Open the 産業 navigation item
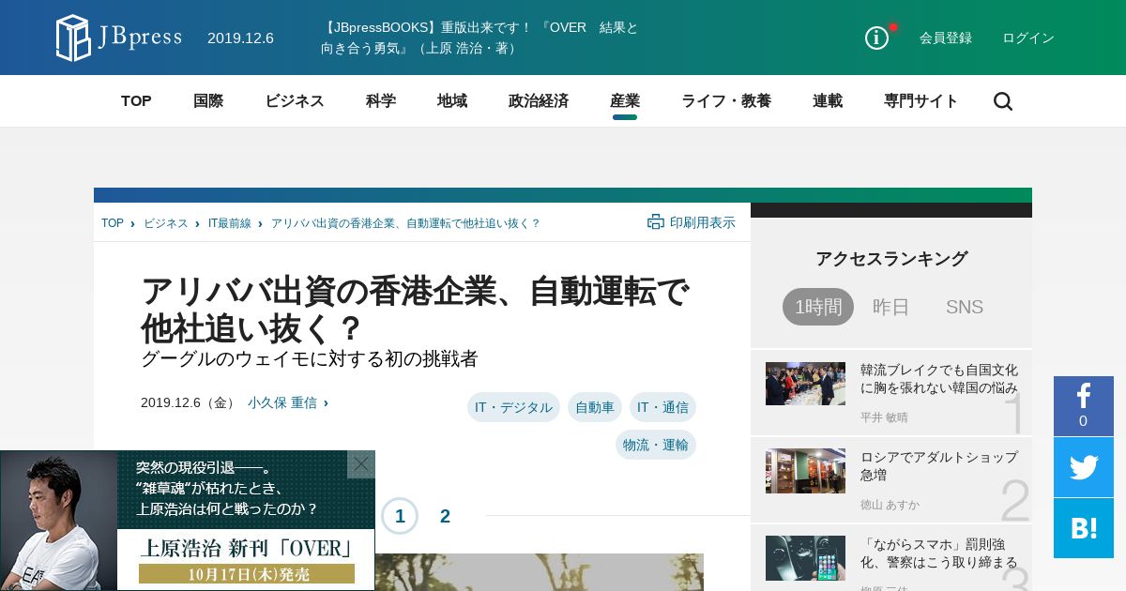 pos(625,101)
